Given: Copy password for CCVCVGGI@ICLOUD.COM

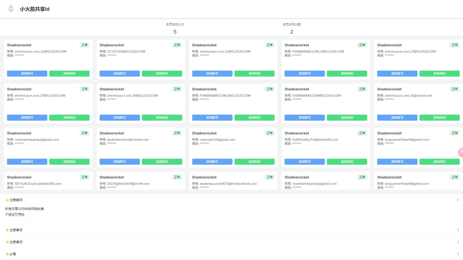Looking at the screenshot, I should pyautogui.click(x=162, y=74).
